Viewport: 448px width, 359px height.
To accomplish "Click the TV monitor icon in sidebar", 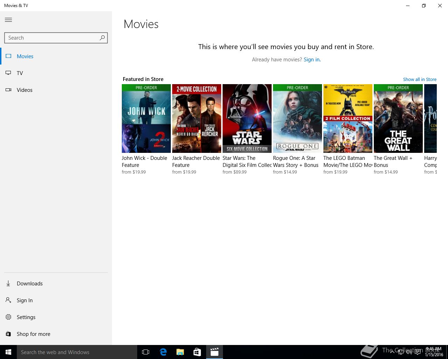I will pyautogui.click(x=8, y=73).
